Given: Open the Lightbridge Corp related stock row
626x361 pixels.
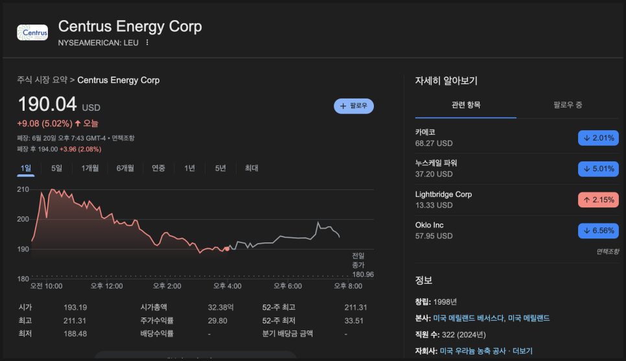Looking at the screenshot, I should (516, 200).
